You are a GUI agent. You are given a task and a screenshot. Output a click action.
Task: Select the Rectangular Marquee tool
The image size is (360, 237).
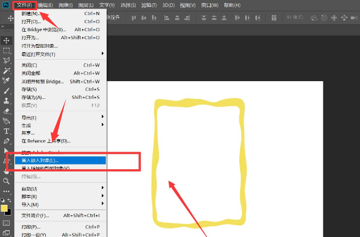tap(6, 51)
